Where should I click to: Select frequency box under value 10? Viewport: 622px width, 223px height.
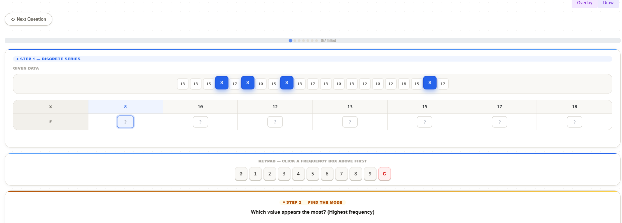[200, 122]
